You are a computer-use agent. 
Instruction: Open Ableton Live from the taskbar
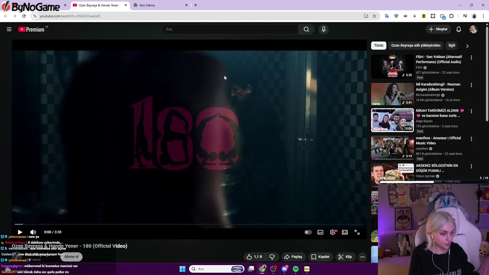[307, 269]
